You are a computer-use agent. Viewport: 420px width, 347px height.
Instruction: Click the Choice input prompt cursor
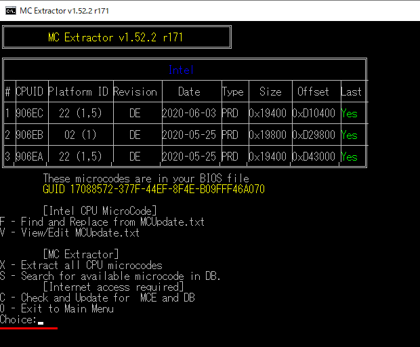pos(41,321)
